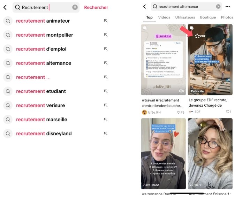Fill search with the recrutement animateur arrow
Viewport: 235px width, 197px height.
pos(106,21)
